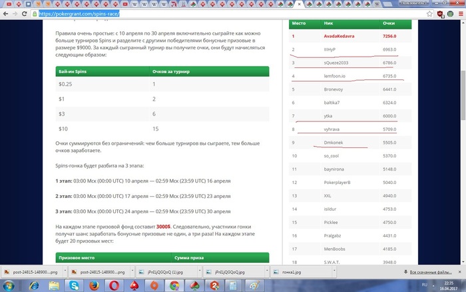Select leader nickname AvadaKedavra
The image size is (466, 292).
pyautogui.click(x=339, y=36)
